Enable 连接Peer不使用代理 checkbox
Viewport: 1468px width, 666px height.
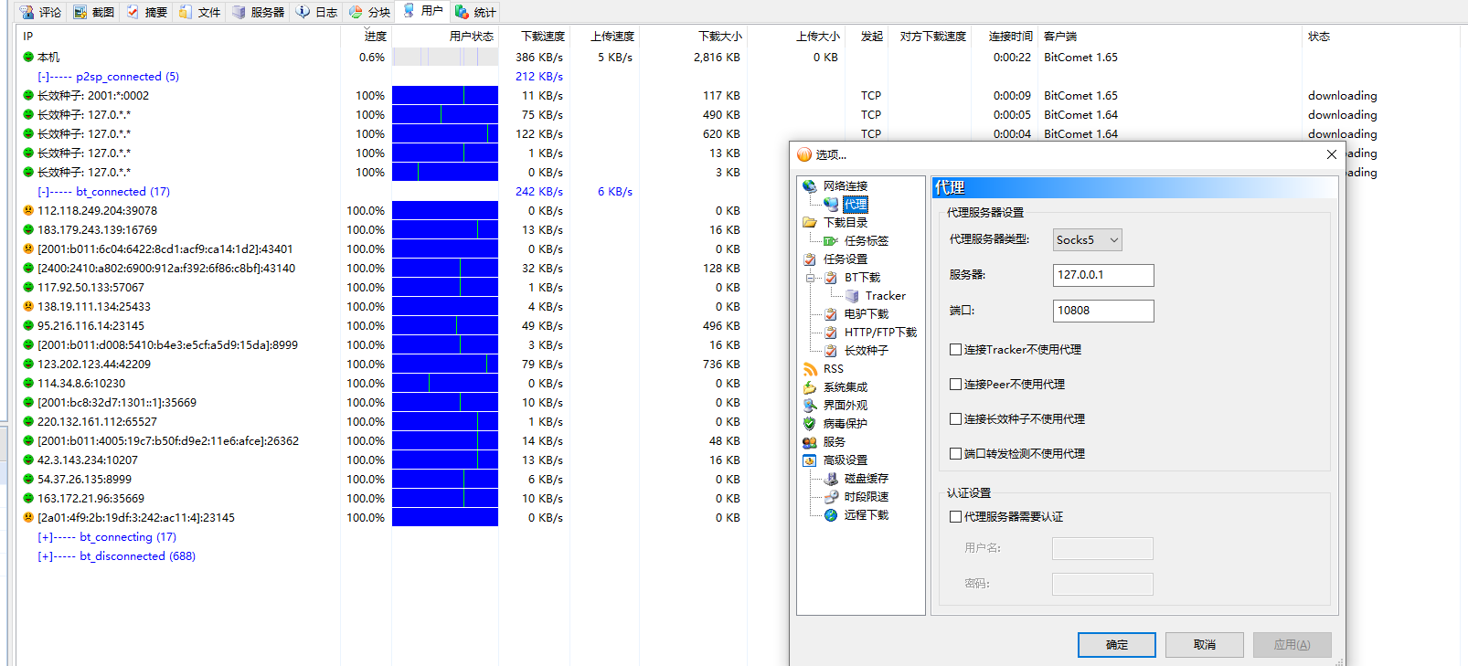point(955,384)
